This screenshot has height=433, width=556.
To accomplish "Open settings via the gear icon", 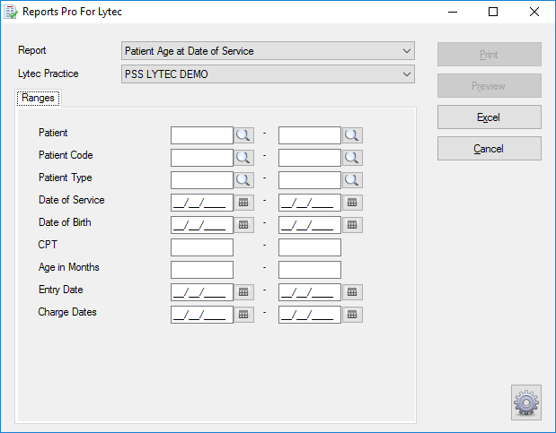I will point(526,403).
